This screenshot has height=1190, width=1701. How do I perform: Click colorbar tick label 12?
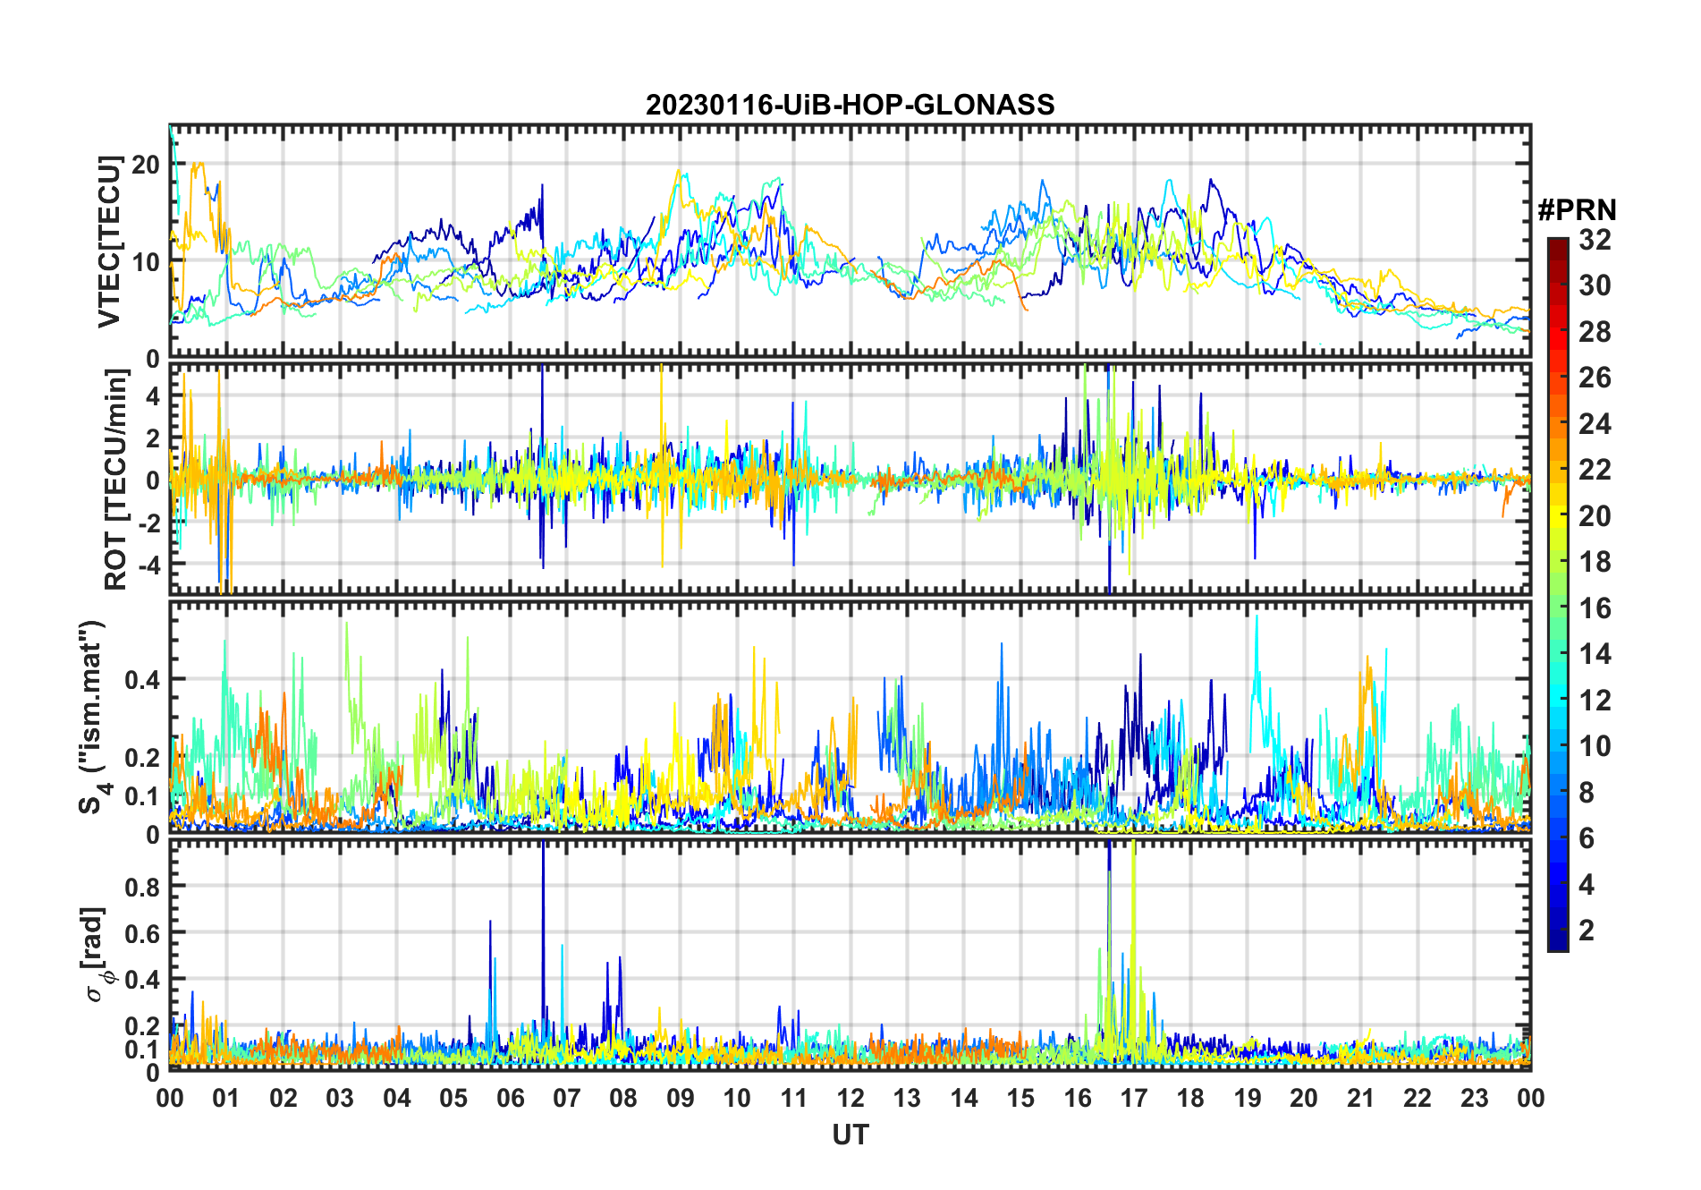(x=1595, y=700)
